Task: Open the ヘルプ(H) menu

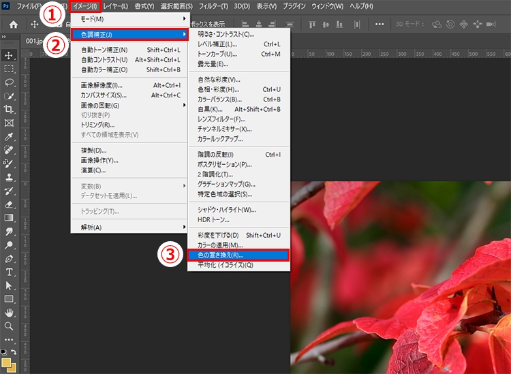Action: (x=361, y=6)
